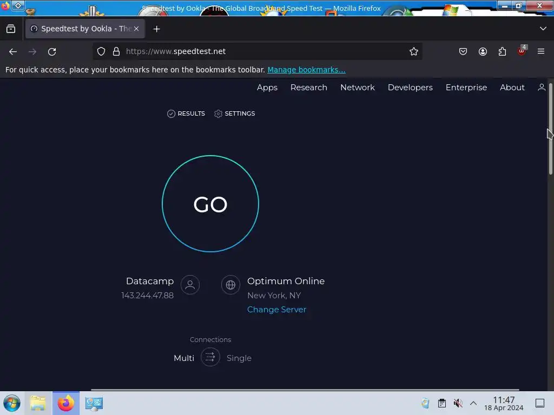Click the Datacamp user profile icon
Screen dimensions: 554x415
pos(190,285)
